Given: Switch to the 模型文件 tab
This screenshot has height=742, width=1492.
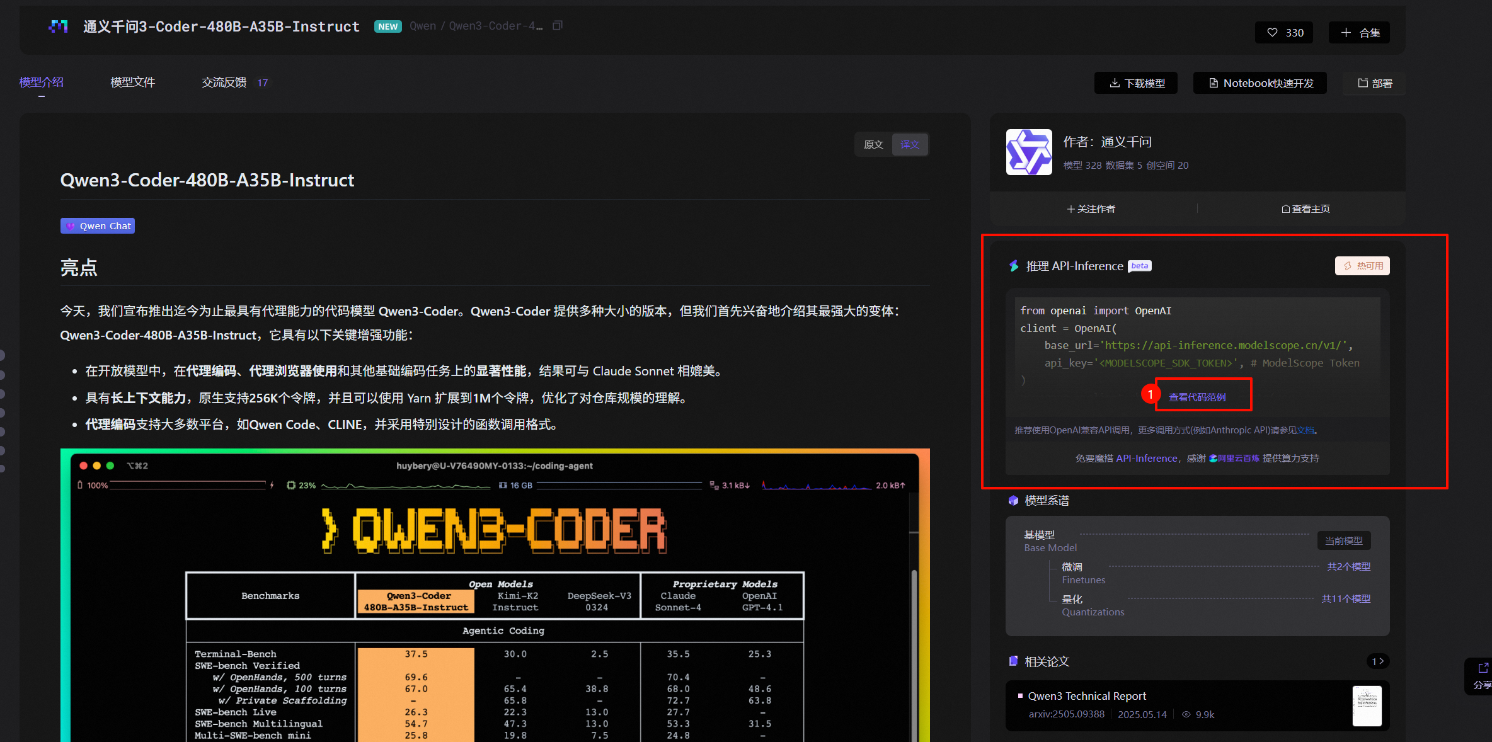Looking at the screenshot, I should pos(132,82).
